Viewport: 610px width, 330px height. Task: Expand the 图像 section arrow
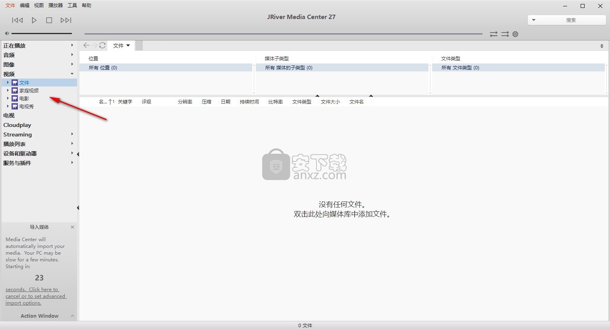pos(72,64)
